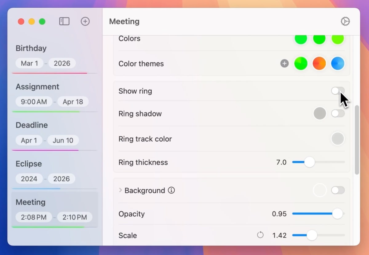Screen dimensions: 369x255
Task: Turn on the Ring shadow toggle
Action: coord(338,114)
